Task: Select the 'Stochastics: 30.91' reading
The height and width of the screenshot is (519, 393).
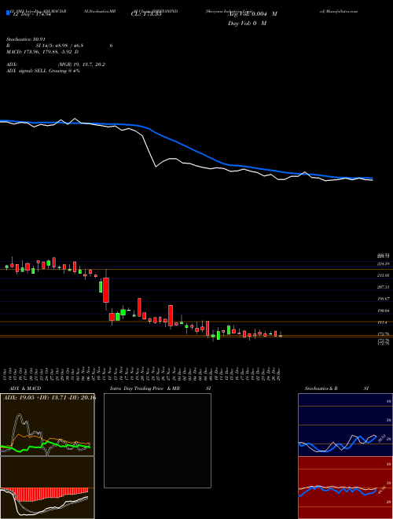Action: pos(26,39)
